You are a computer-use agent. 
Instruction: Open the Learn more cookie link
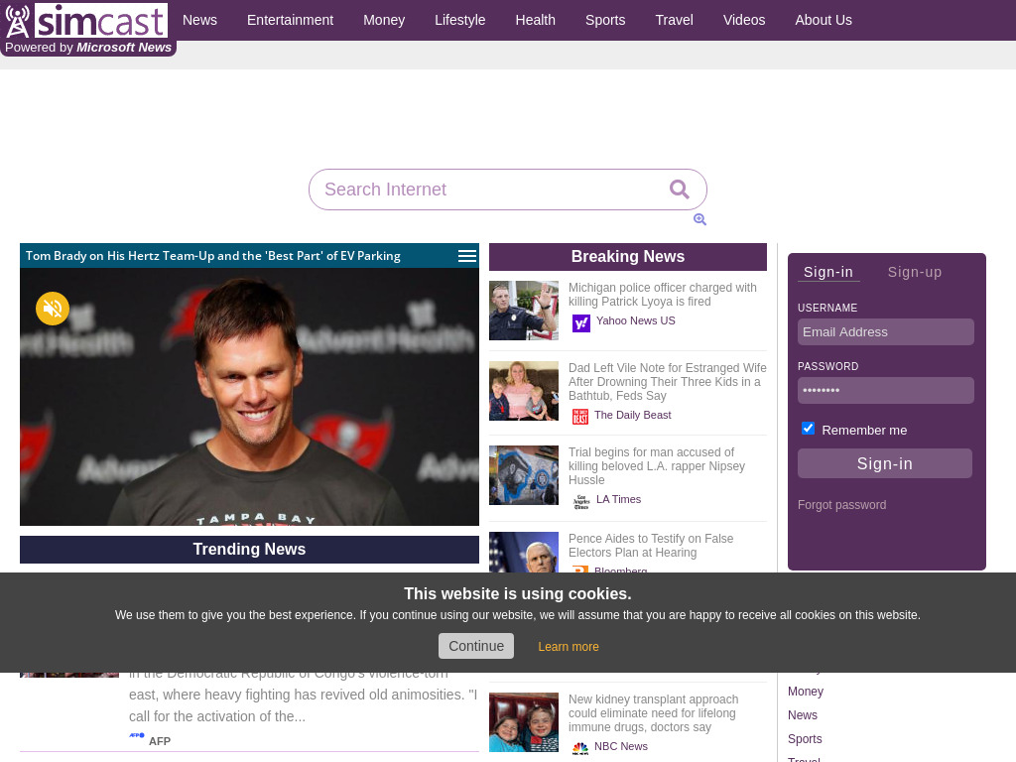coord(569,647)
